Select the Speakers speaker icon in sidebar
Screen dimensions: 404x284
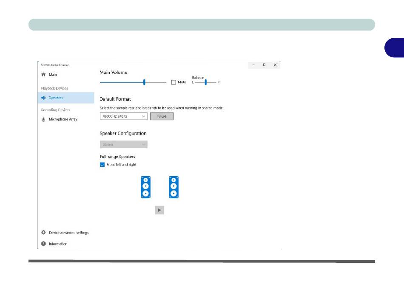click(43, 98)
